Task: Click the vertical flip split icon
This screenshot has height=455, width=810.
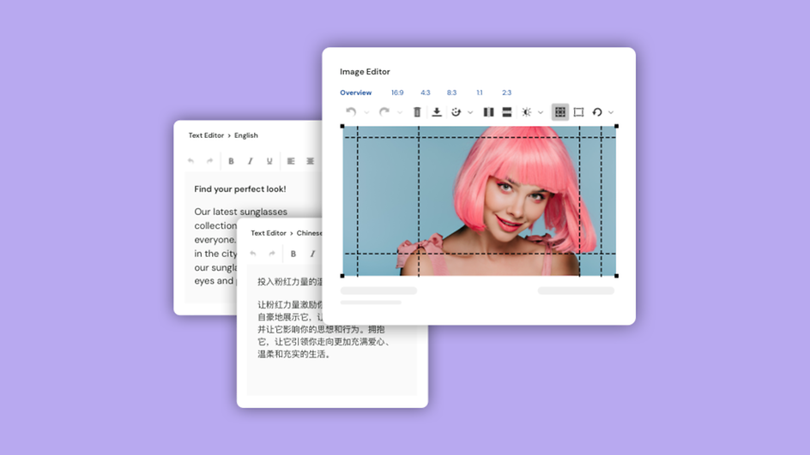Action: point(488,112)
